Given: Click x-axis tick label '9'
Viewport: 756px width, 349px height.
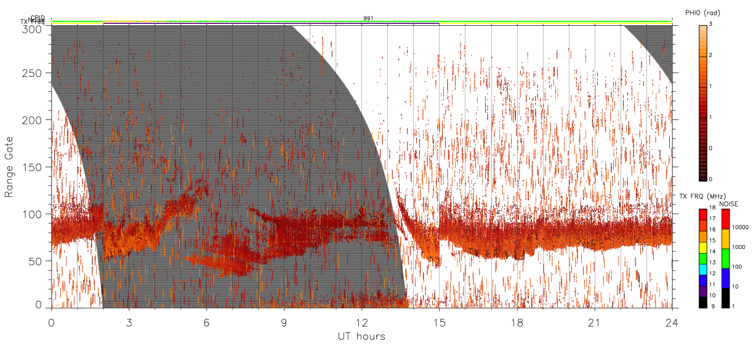Looking at the screenshot, I should coord(284,323).
